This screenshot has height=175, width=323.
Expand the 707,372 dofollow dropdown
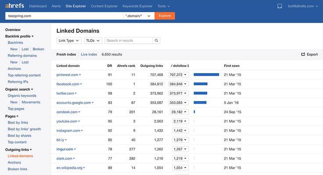point(178,75)
